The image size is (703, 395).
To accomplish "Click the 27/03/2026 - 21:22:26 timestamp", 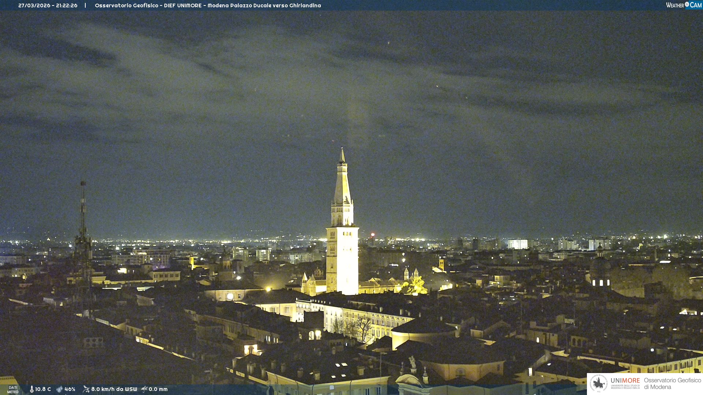I will click(x=48, y=5).
